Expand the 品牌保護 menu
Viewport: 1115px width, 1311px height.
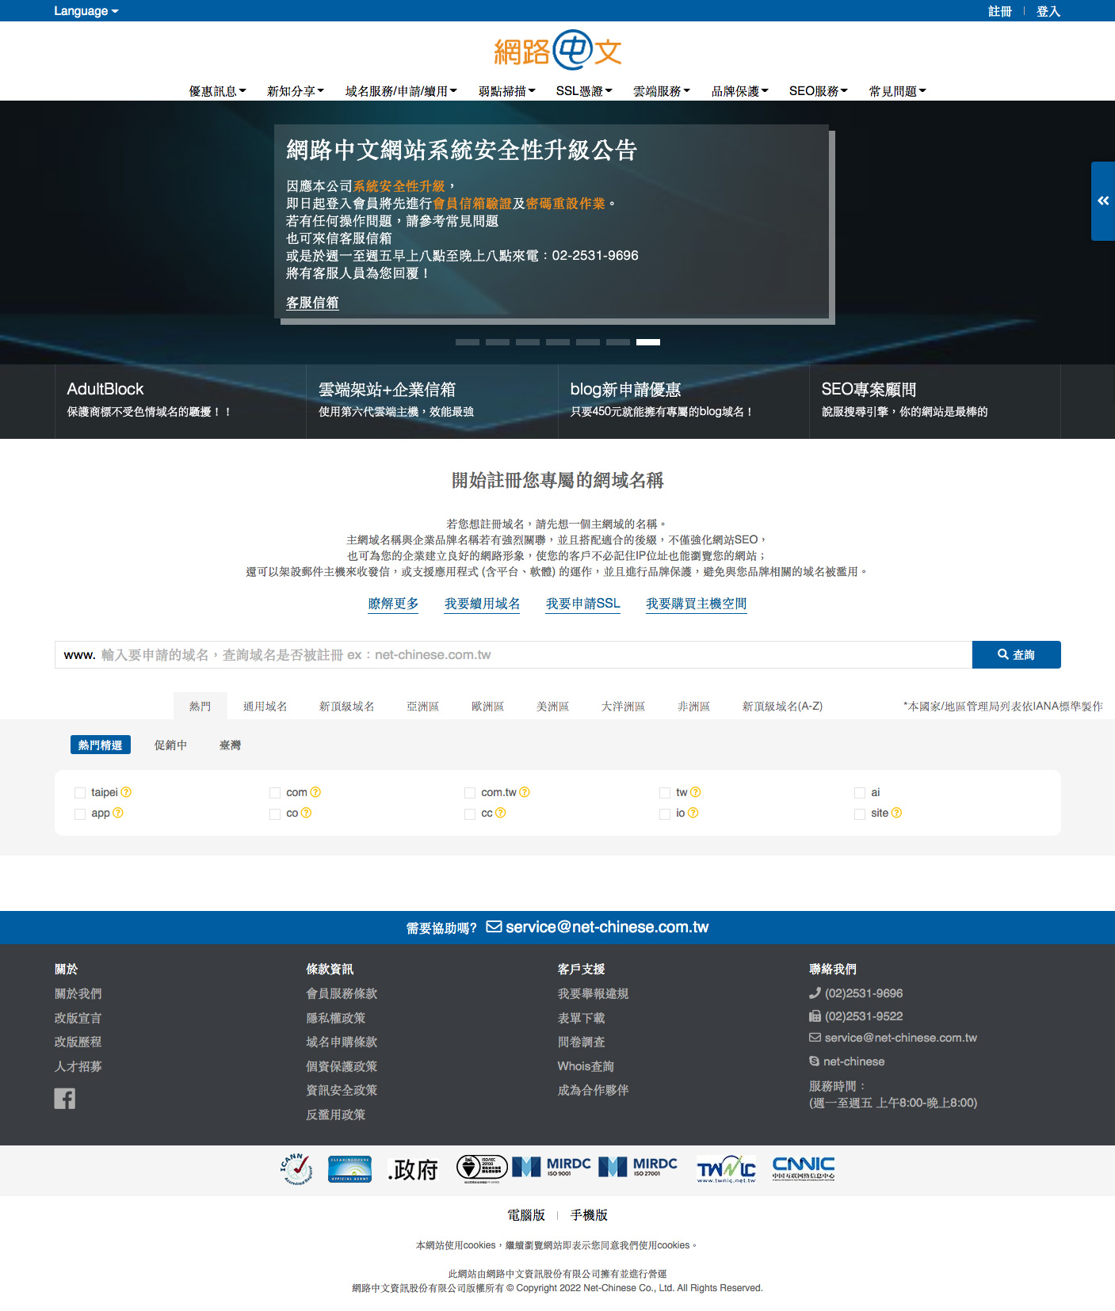(x=740, y=91)
